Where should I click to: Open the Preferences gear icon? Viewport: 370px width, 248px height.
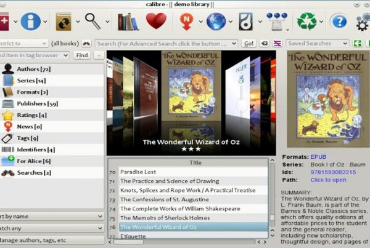click(x=363, y=22)
